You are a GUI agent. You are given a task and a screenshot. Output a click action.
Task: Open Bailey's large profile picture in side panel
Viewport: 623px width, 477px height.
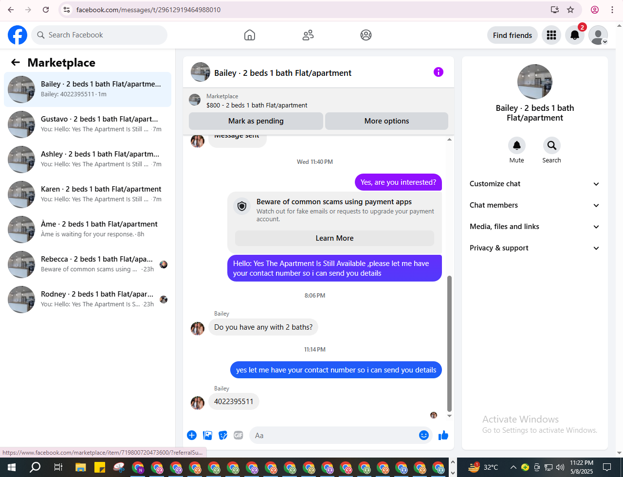[535, 82]
